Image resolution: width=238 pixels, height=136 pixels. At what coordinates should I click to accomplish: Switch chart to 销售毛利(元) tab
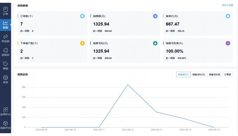(198, 75)
